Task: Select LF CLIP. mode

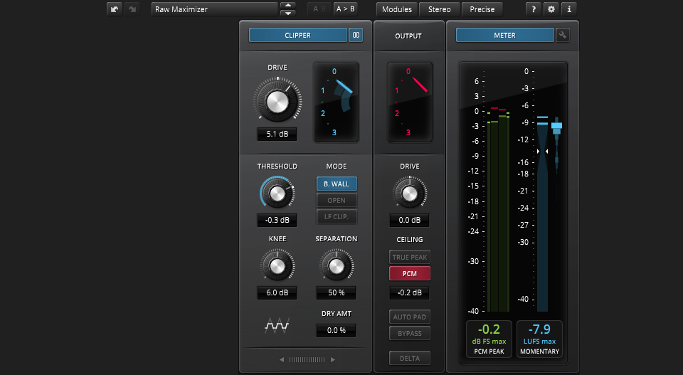Action: [x=337, y=217]
